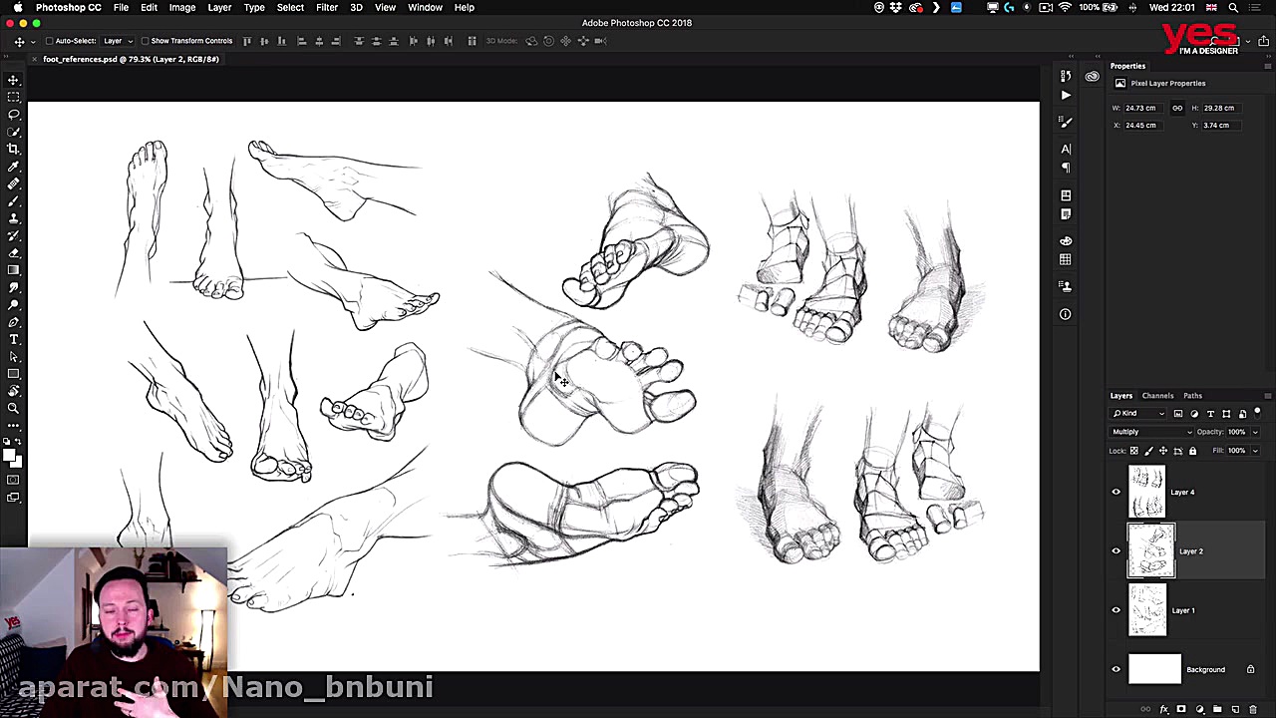Viewport: 1276px width, 718px height.
Task: Open the Swatches grid panel icon
Action: 1066,259
